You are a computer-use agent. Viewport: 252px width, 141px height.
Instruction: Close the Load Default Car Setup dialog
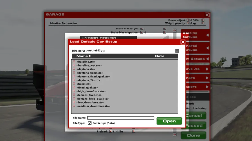coord(183,42)
